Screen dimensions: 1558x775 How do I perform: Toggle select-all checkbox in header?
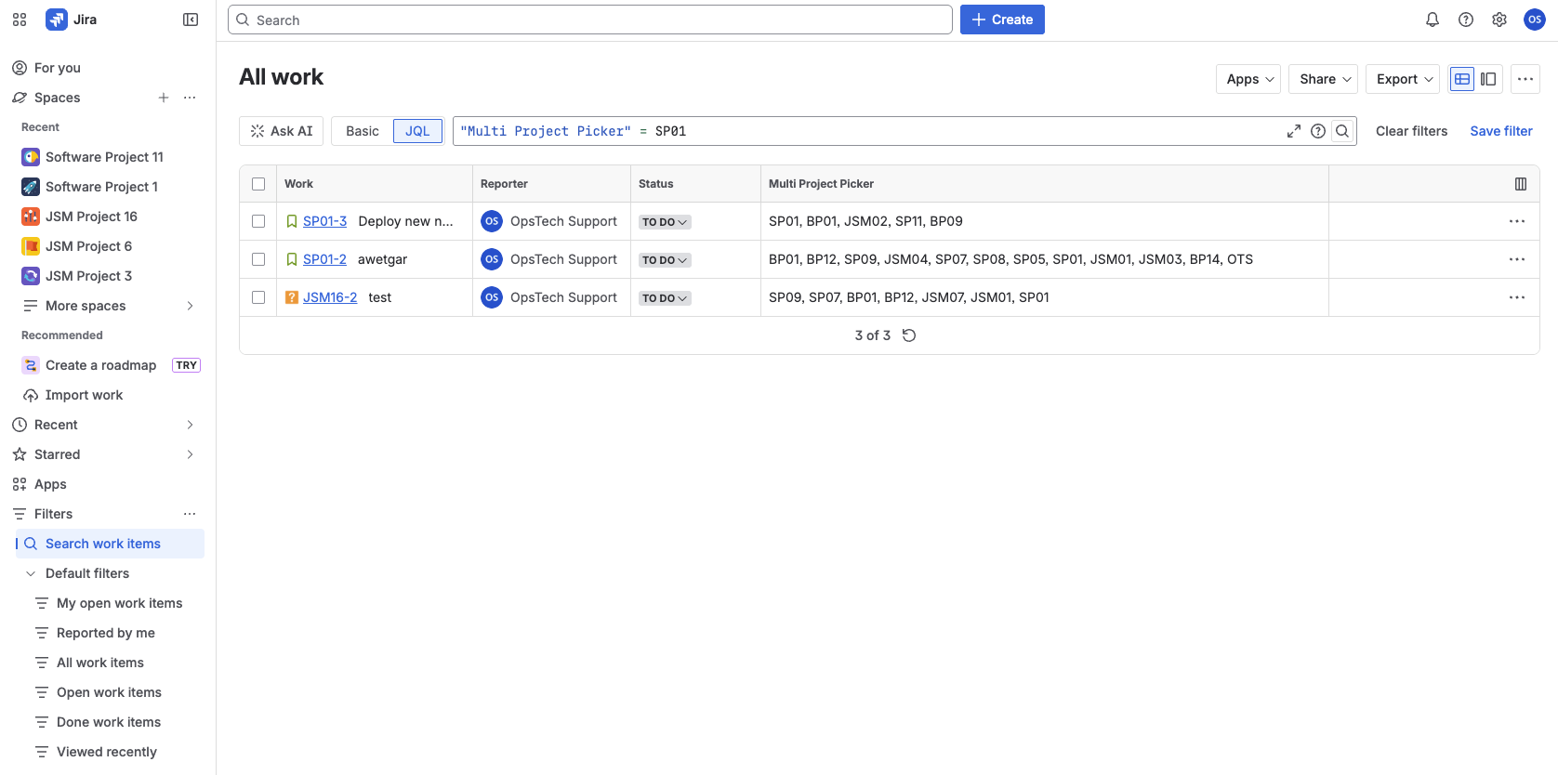click(x=258, y=184)
